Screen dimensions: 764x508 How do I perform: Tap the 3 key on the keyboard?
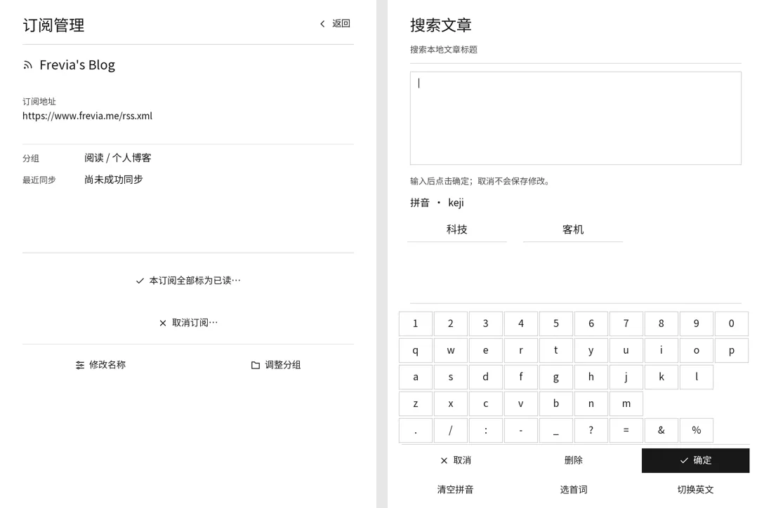click(486, 324)
